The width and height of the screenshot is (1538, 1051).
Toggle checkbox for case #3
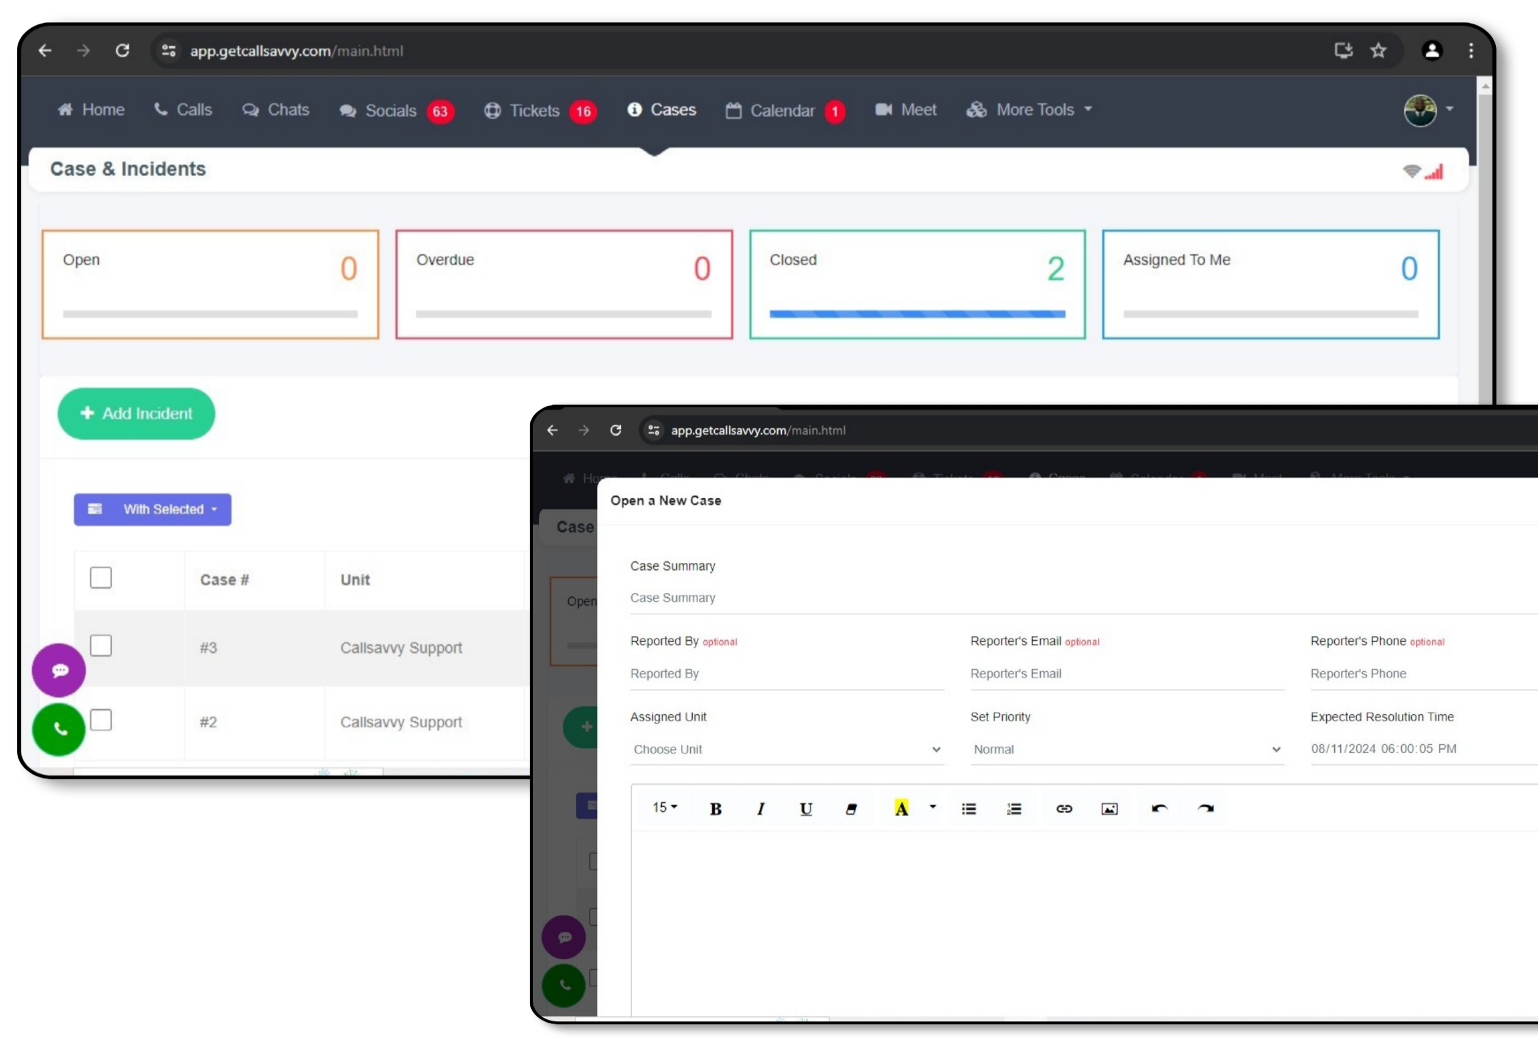(x=101, y=646)
